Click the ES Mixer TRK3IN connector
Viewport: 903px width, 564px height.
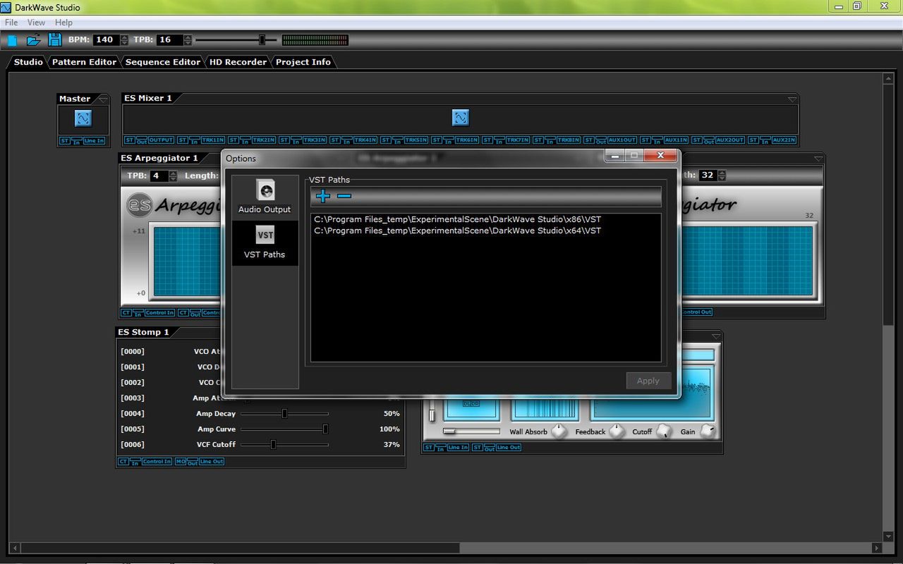[x=315, y=140]
